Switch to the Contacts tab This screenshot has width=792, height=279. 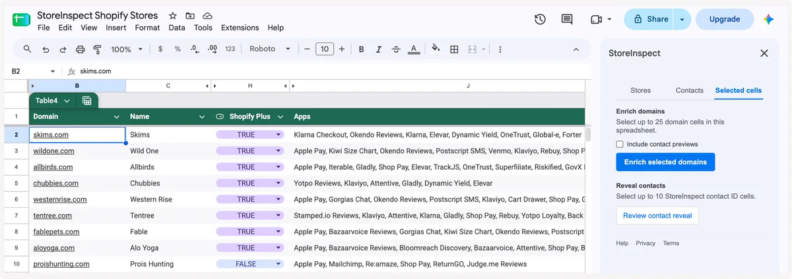click(690, 90)
